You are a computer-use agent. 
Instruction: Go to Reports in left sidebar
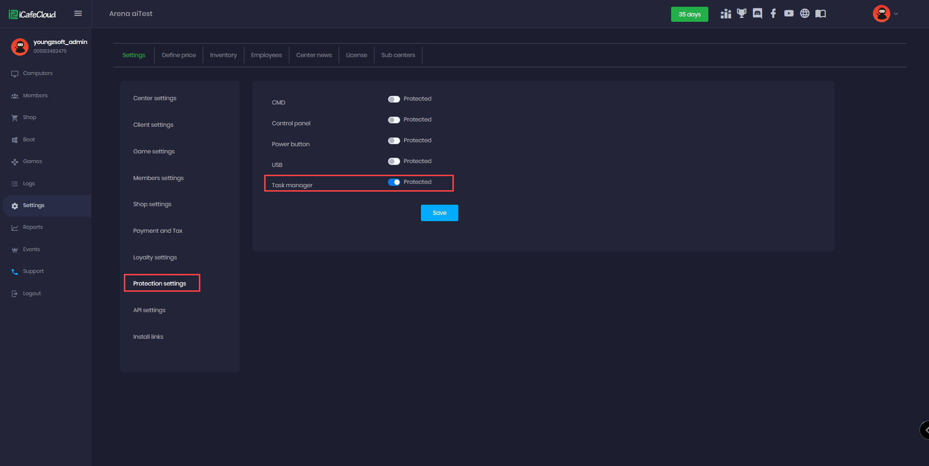tap(33, 227)
